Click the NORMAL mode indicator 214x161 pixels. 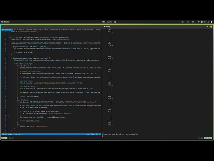coord(4,134)
